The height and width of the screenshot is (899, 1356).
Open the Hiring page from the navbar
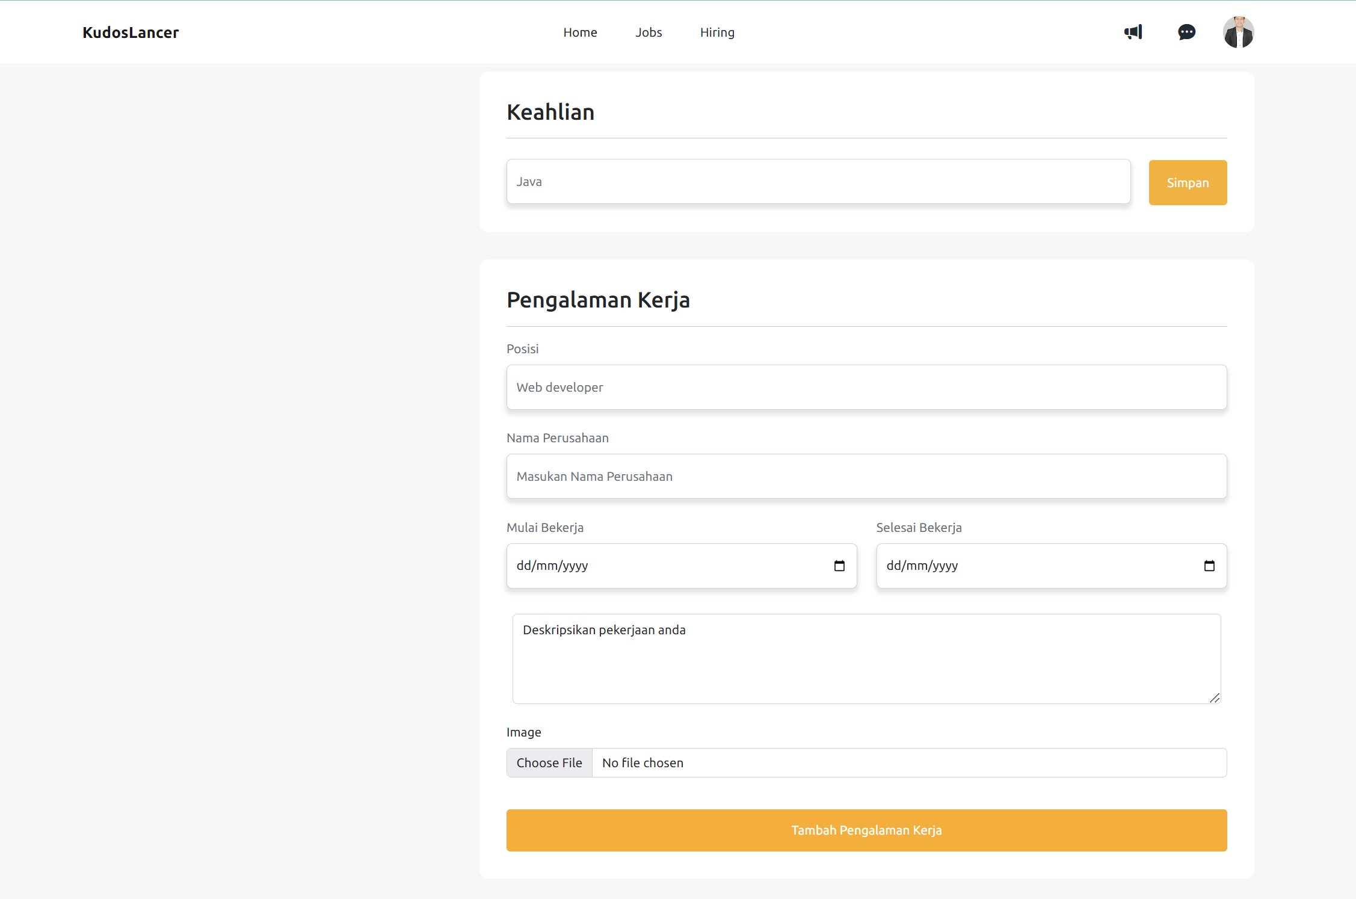pyautogui.click(x=717, y=32)
